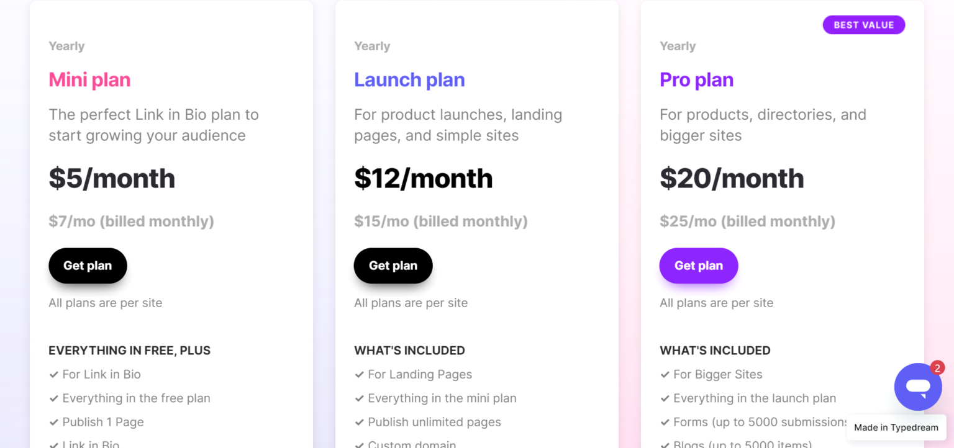Click Get plan for the Launch plan
Viewport: 954px width, 448px height.
click(393, 266)
